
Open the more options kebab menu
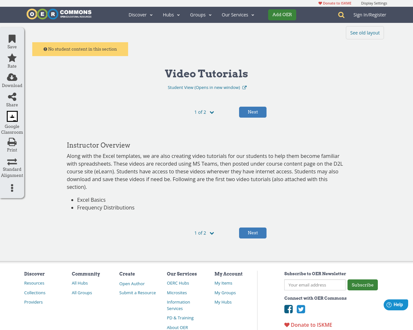pos(12,188)
